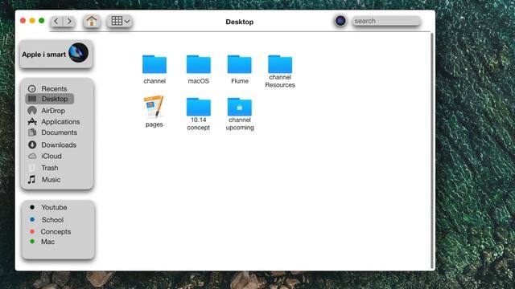Viewport: 515px width, 289px height.
Task: Open the Home folder icon in toolbar
Action: (91, 22)
